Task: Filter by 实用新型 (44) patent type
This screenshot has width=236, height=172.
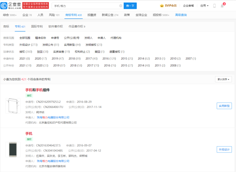Action: click(x=72, y=45)
